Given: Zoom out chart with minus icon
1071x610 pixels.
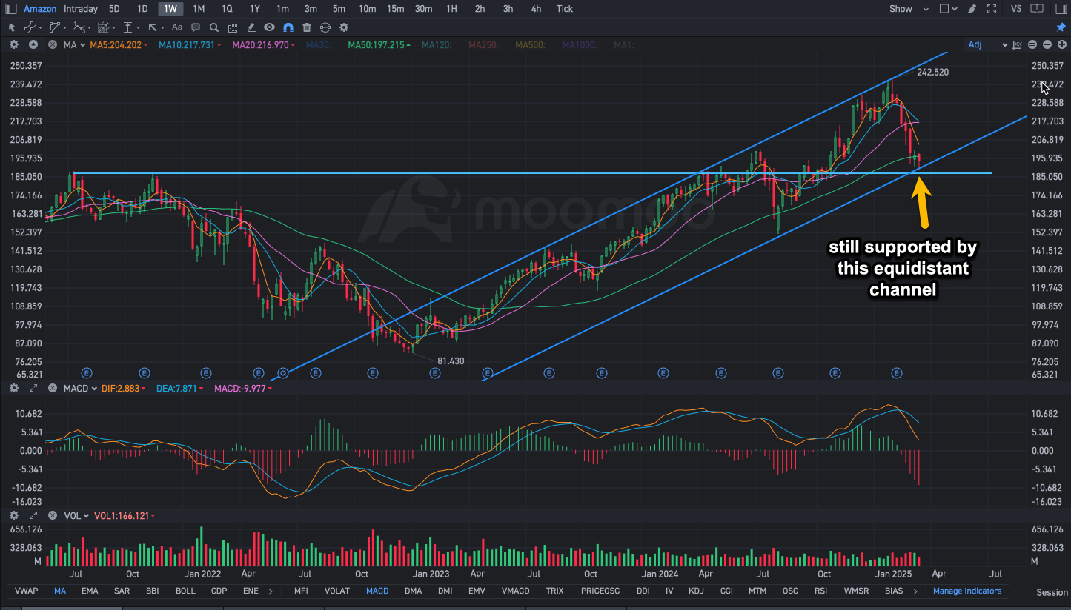Looking at the screenshot, I should point(1046,45).
